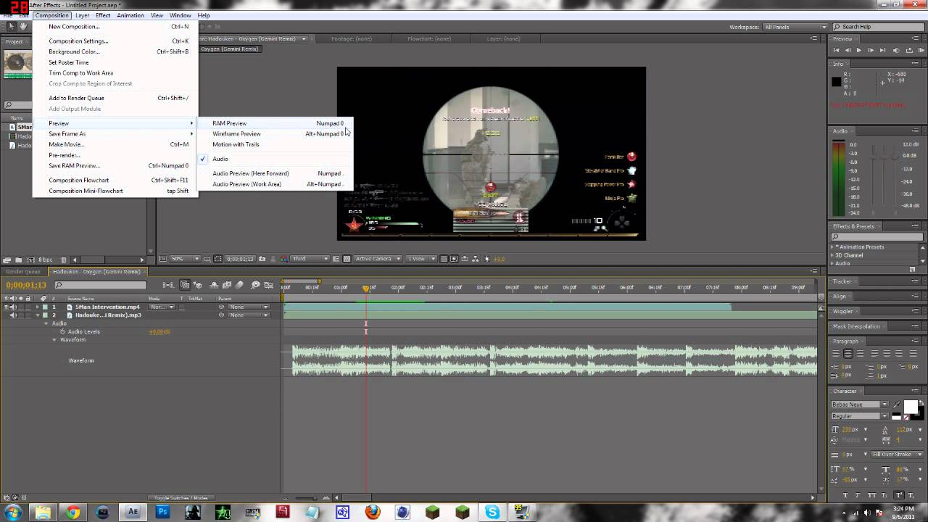Step to next frame in Preview panel
The height and width of the screenshot is (522, 928).
871,50
